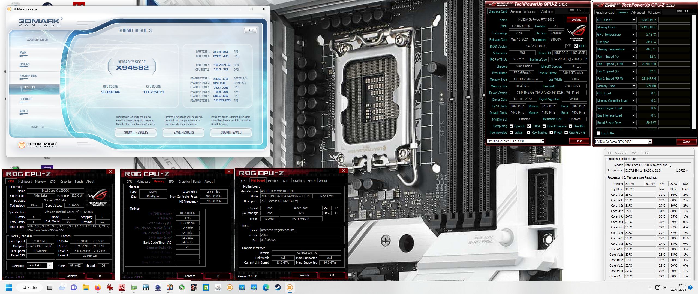
Task: Open the weather widget on taskbar
Action: pos(62,287)
